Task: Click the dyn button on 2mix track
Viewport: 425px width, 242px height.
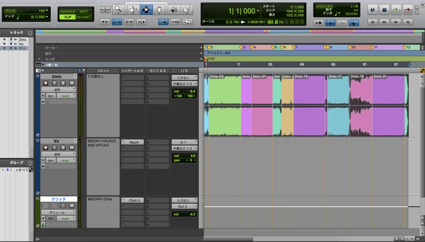Action: 51,96
